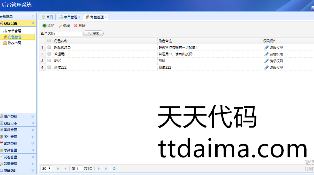314x175 pixels.
Task: Open 修改密码 in the navigation tree
Action: 14,43
